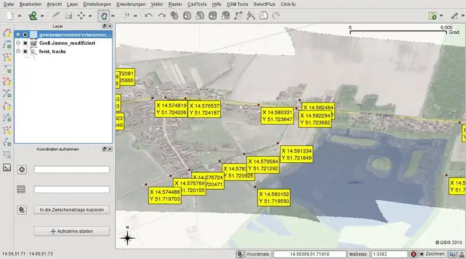Close the Layer panel
The height and width of the screenshot is (259, 466).
tap(110, 27)
